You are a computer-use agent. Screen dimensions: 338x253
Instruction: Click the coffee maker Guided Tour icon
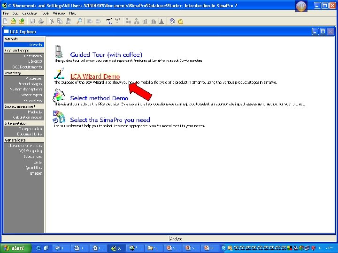[x=58, y=52]
